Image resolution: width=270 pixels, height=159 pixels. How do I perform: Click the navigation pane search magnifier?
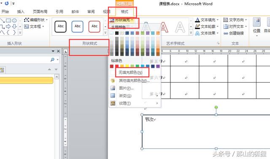[52, 59]
